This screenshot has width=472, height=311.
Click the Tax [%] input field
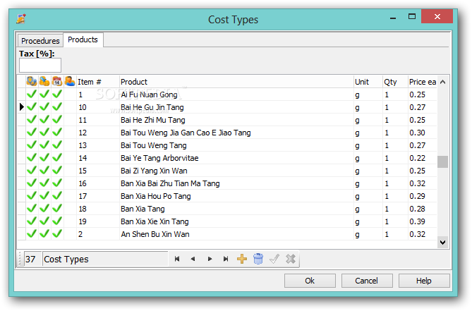(40, 66)
